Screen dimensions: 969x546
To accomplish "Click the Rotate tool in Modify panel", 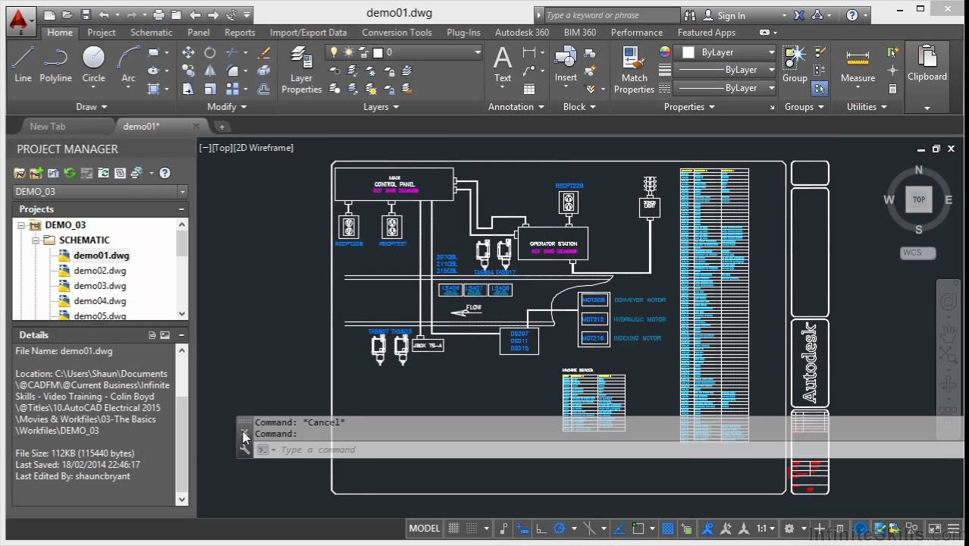I will (x=210, y=52).
